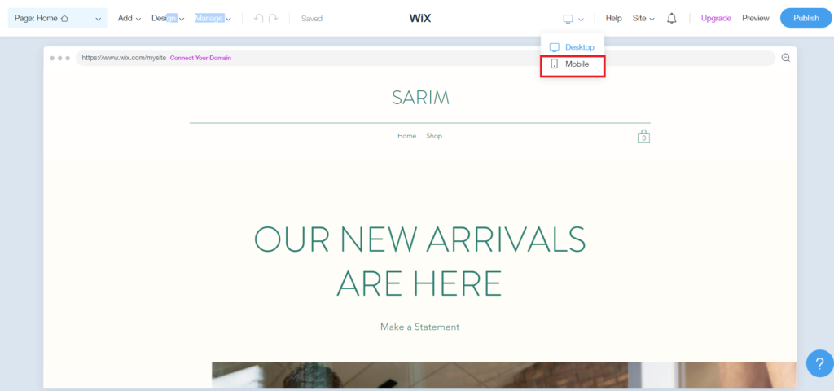834x391 pixels.
Task: Click the home icon beside Page: Home
Action: point(64,18)
